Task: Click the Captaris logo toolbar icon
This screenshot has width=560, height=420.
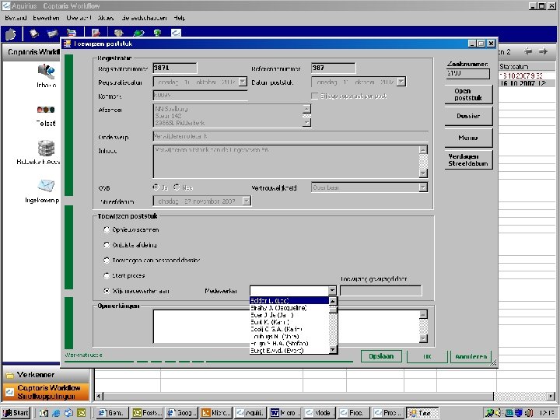Action: (x=176, y=33)
